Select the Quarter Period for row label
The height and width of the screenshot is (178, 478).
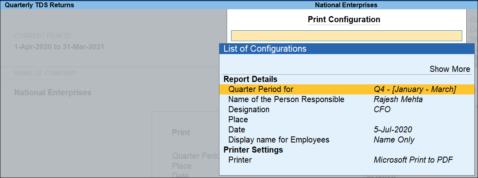click(x=261, y=89)
